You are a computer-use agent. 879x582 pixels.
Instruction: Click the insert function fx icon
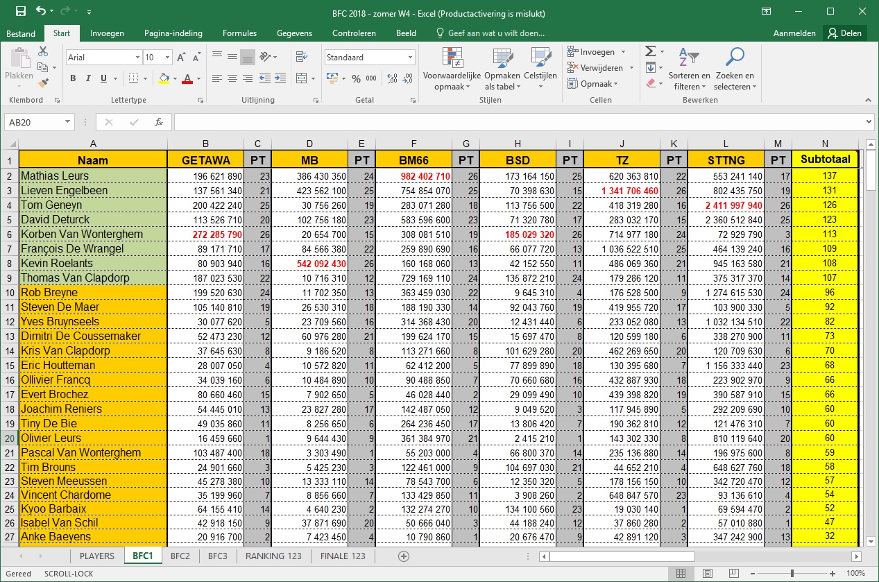(x=158, y=122)
